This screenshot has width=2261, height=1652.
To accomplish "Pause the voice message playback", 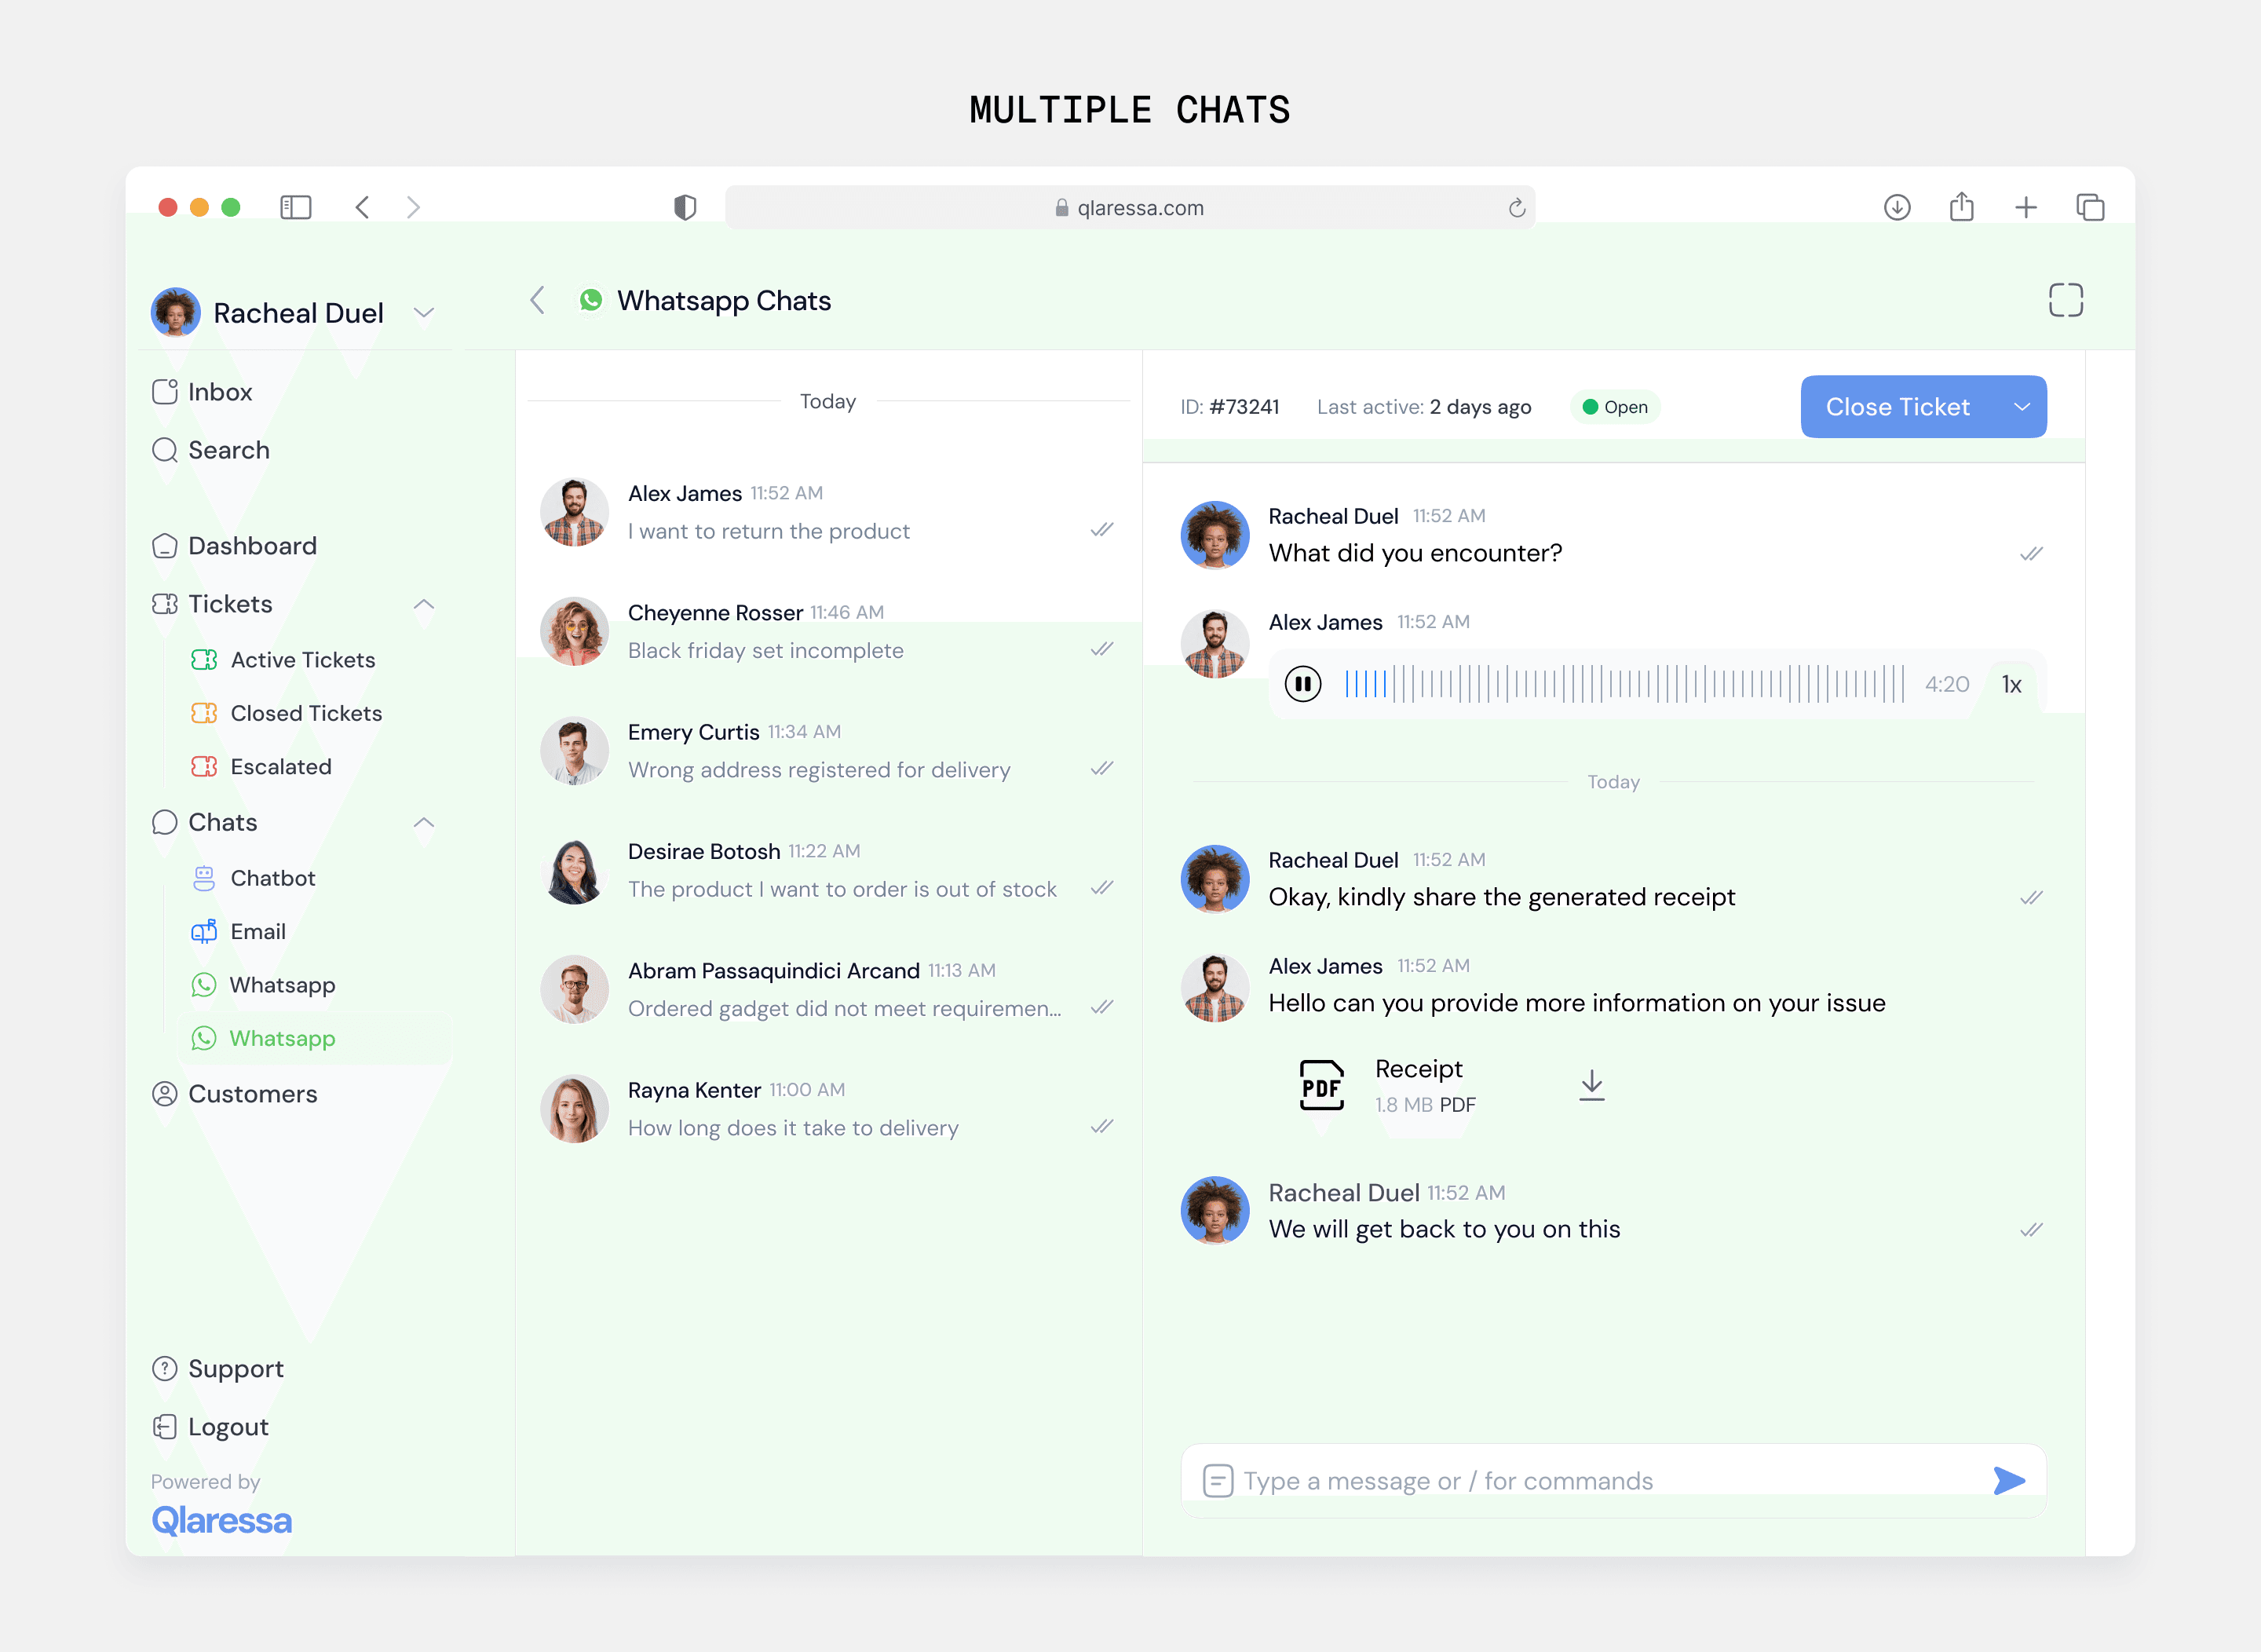I will [1302, 684].
